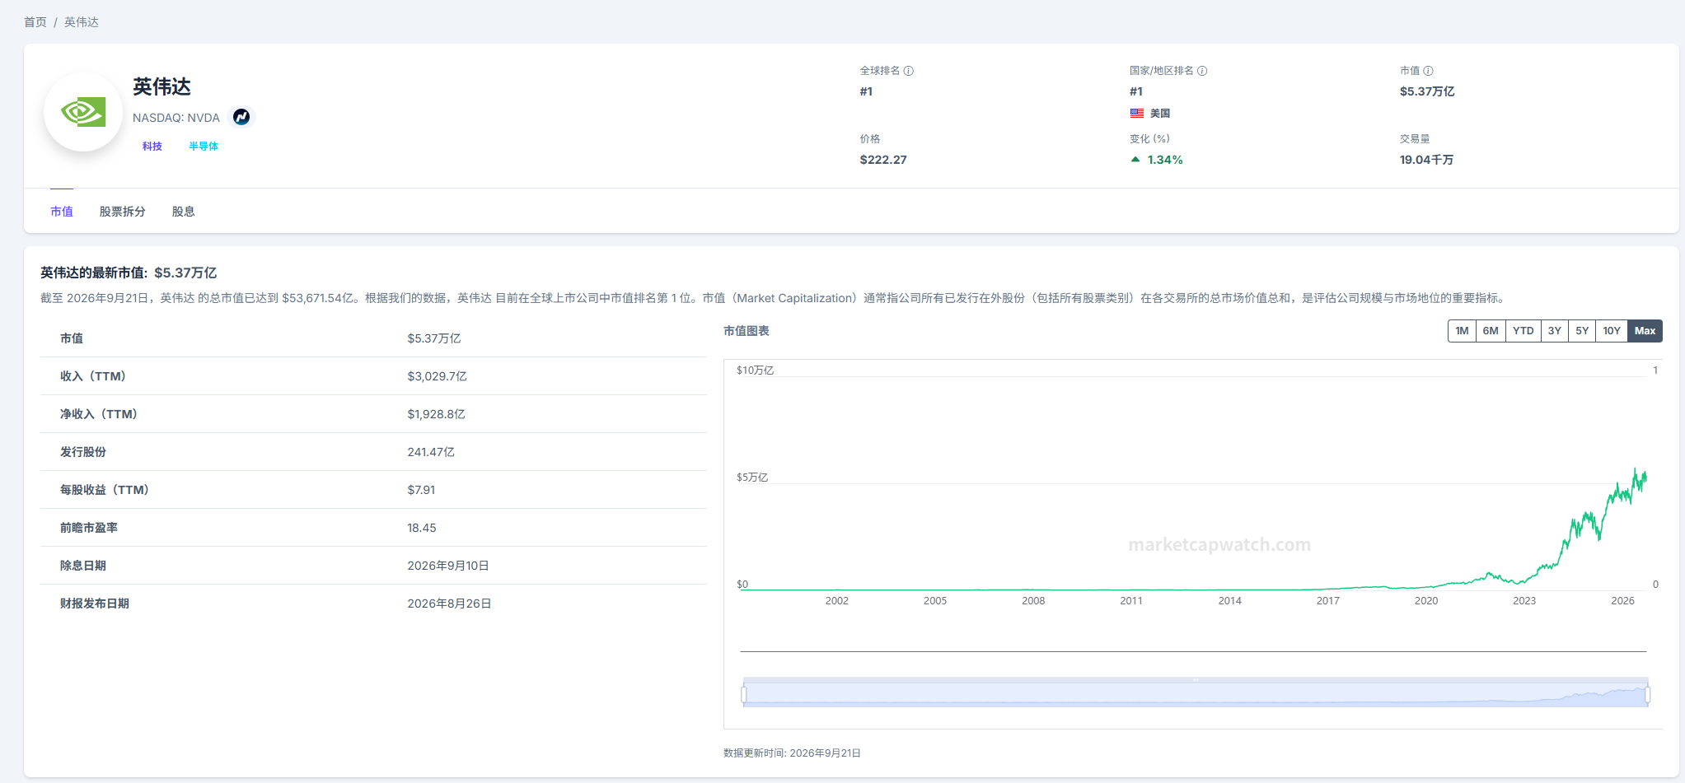
Task: Switch to the 股票拆分 tab
Action: (x=123, y=212)
